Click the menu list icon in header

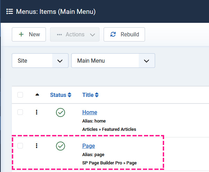point(9,11)
